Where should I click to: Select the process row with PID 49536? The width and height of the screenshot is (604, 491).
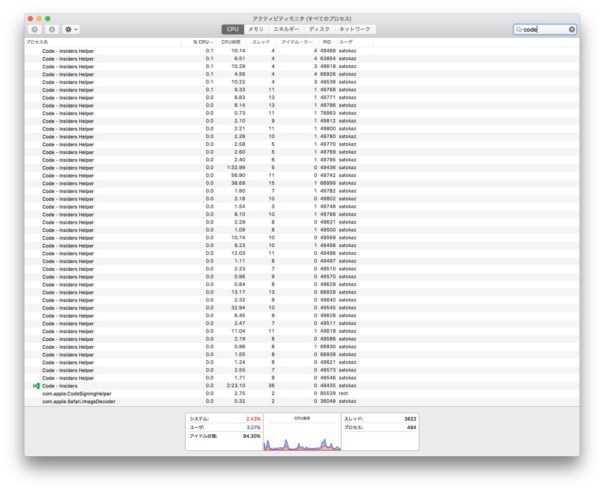[302, 82]
